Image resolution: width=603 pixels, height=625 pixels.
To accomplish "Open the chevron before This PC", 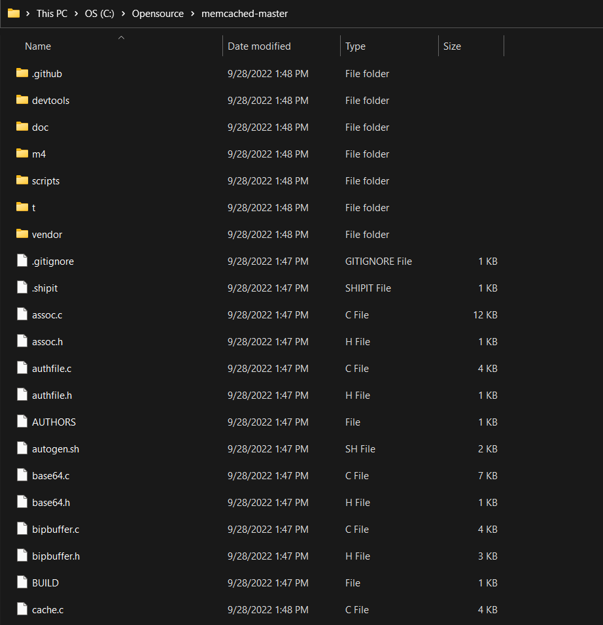I will pyautogui.click(x=28, y=14).
